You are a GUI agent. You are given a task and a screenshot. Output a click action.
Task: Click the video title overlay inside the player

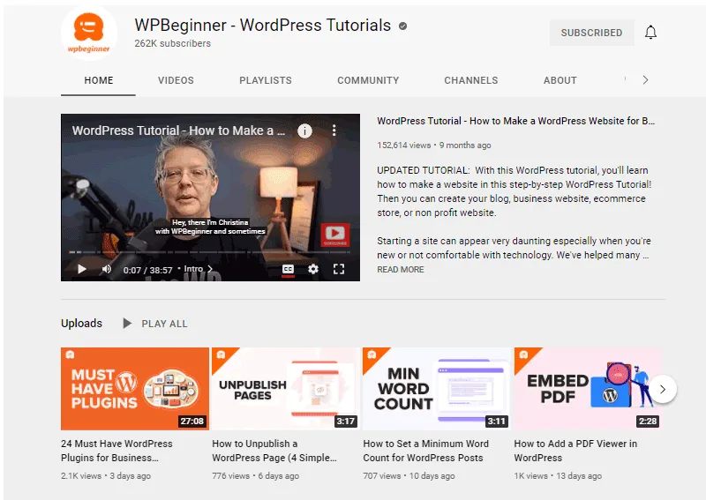[x=178, y=131]
